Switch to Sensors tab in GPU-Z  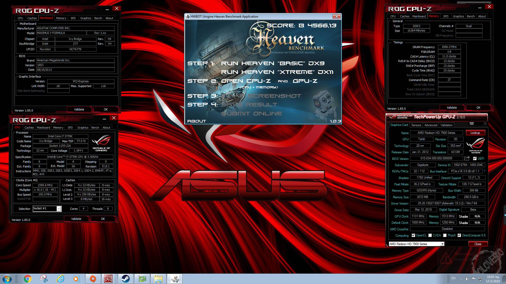[x=416, y=125]
